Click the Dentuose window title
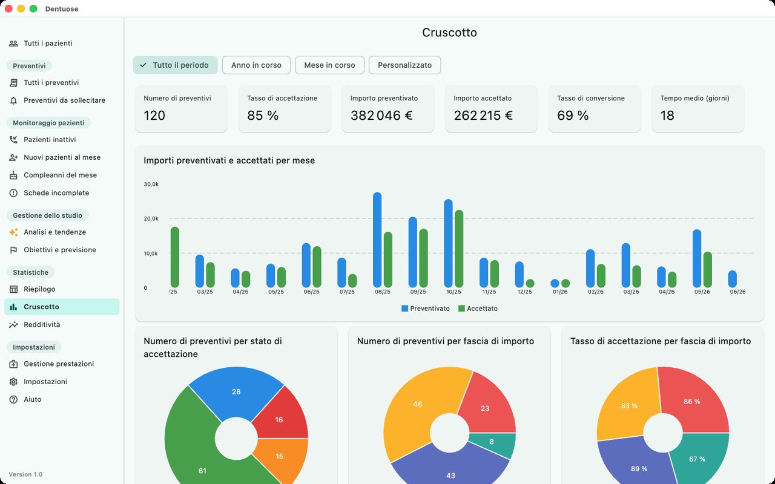The height and width of the screenshot is (484, 775). (62, 9)
